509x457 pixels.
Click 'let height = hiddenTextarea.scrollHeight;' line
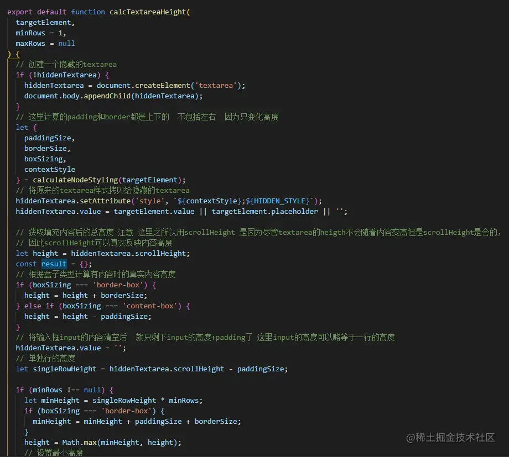tap(102, 253)
